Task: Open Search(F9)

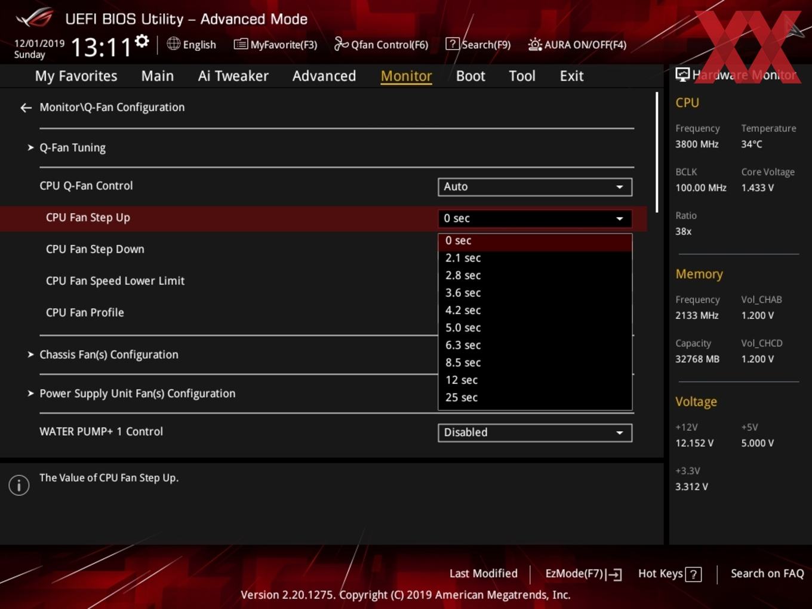Action: tap(478, 44)
